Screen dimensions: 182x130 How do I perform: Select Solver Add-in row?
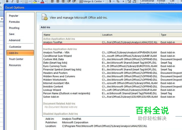[112, 97]
